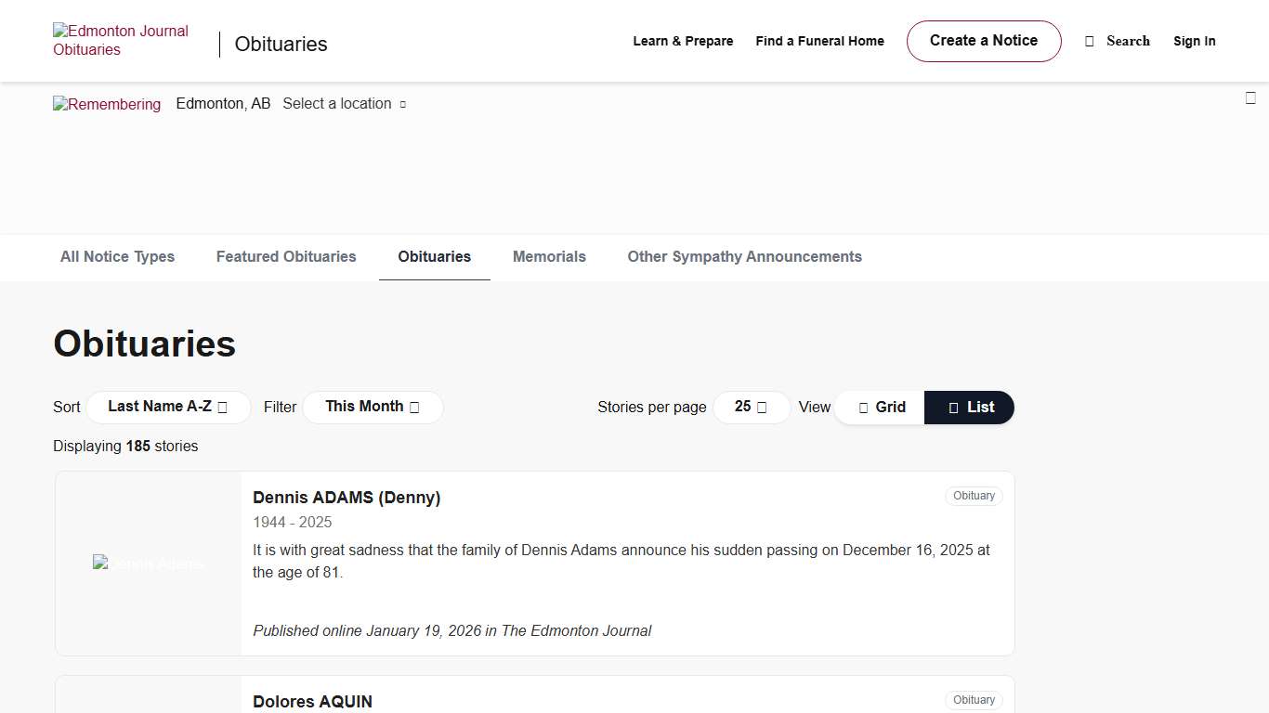Click the Edmonton Journal Obituaries logo
Viewport: 1269px width, 713px height.
[121, 41]
